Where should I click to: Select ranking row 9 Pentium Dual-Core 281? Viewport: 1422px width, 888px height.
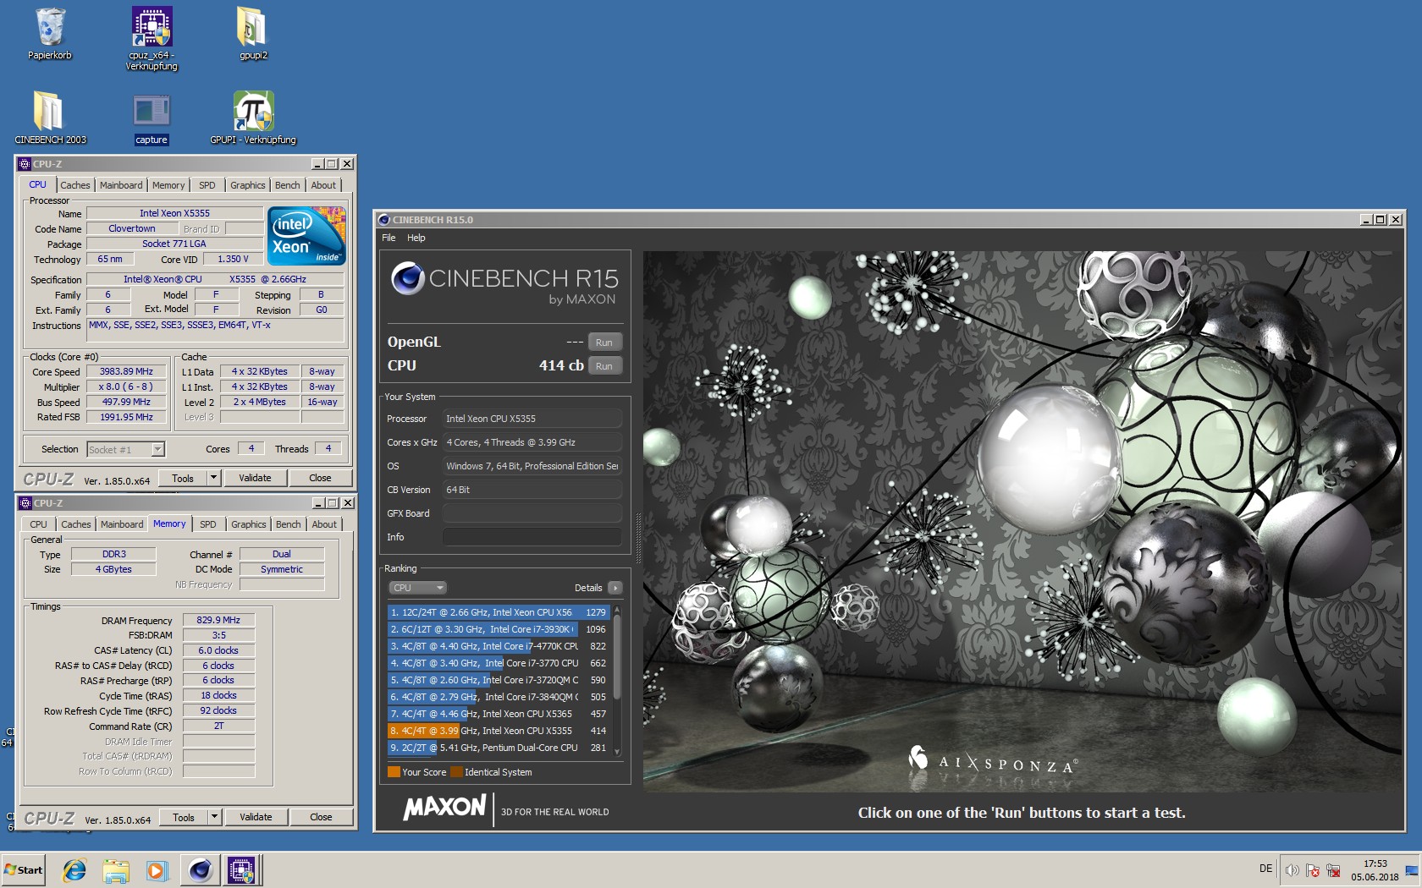point(499,748)
